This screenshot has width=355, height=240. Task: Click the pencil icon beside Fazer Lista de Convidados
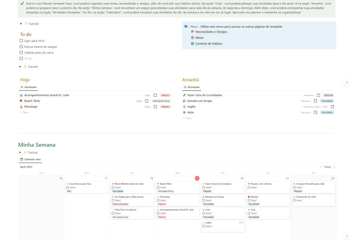point(185,95)
